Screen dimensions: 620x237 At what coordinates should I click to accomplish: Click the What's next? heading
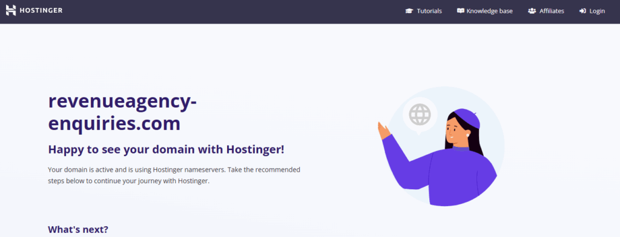[x=78, y=230]
